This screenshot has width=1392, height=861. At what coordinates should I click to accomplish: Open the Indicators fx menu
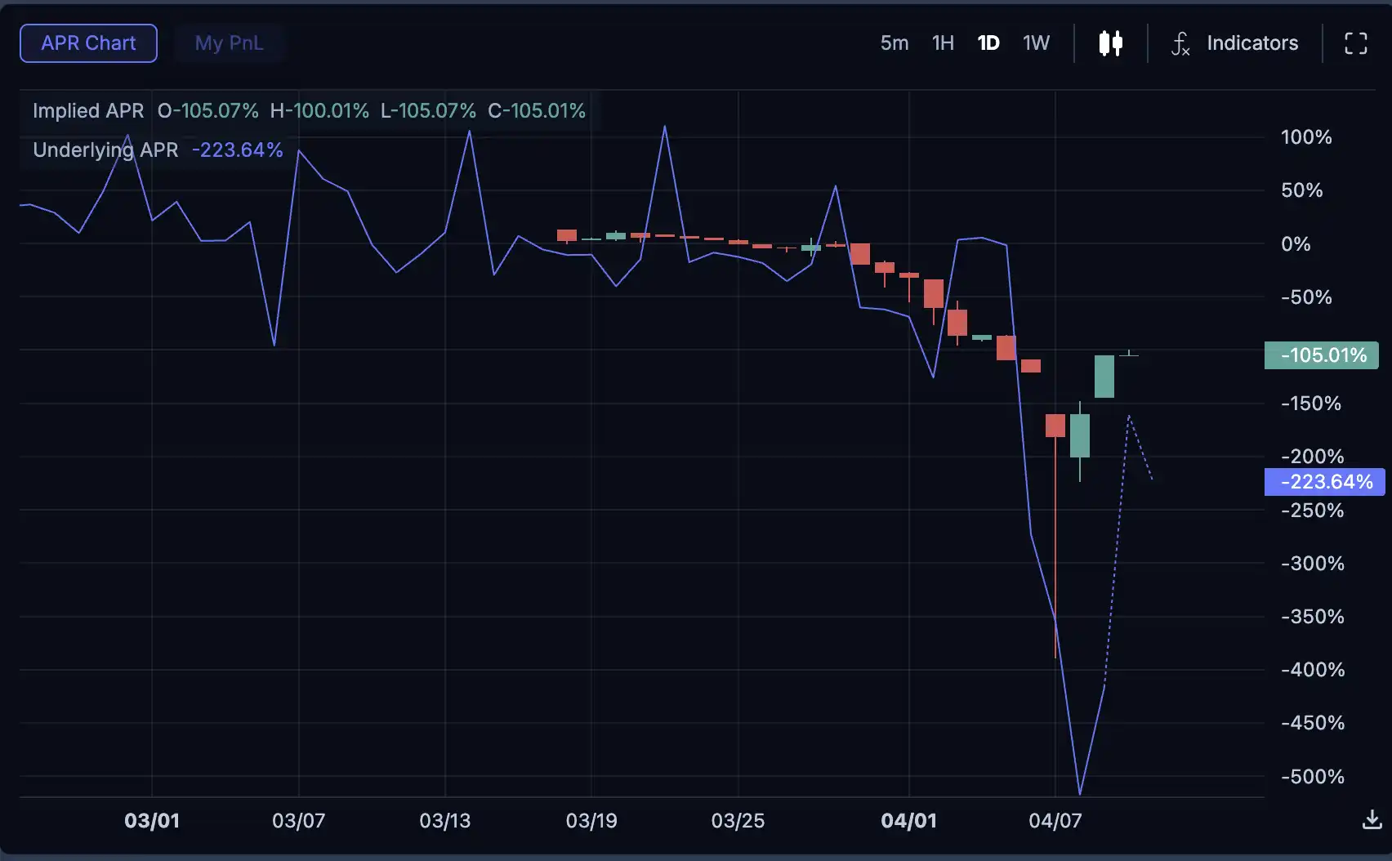[x=1180, y=43]
